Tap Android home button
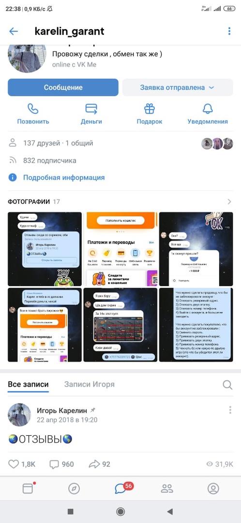The width and height of the screenshot is (241, 523). click(x=120, y=511)
